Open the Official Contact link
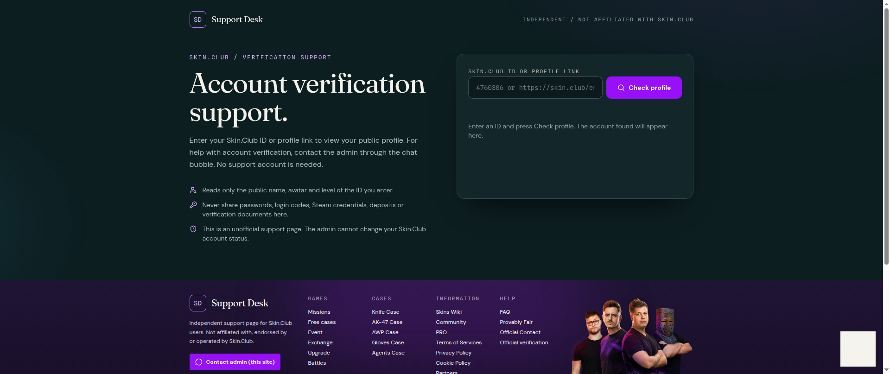 pyautogui.click(x=520, y=332)
